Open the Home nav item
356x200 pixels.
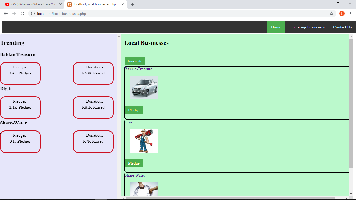pyautogui.click(x=276, y=27)
